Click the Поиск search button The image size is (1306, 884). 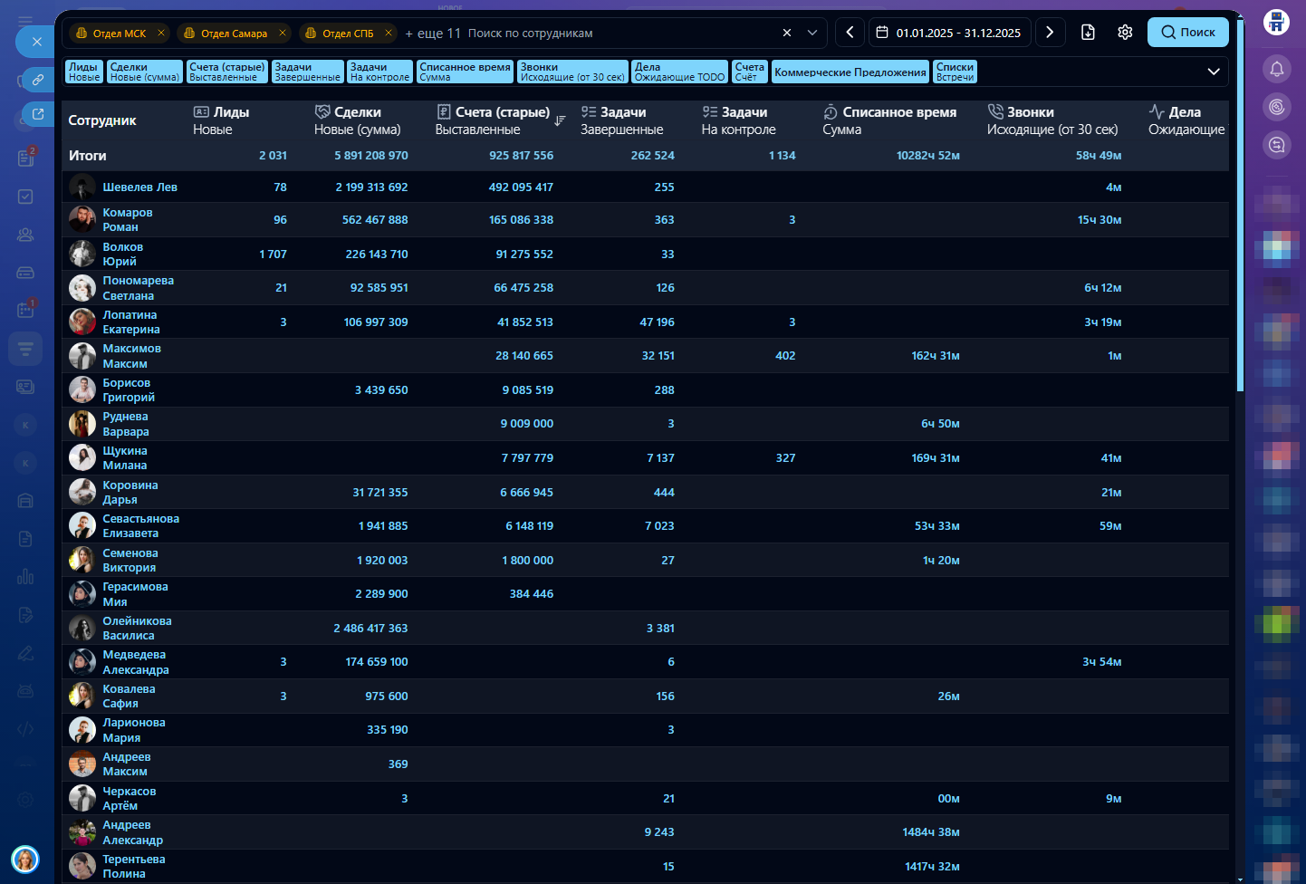[1187, 33]
